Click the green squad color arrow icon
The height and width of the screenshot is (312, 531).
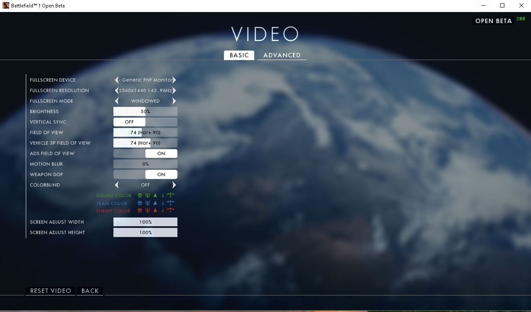click(x=155, y=195)
